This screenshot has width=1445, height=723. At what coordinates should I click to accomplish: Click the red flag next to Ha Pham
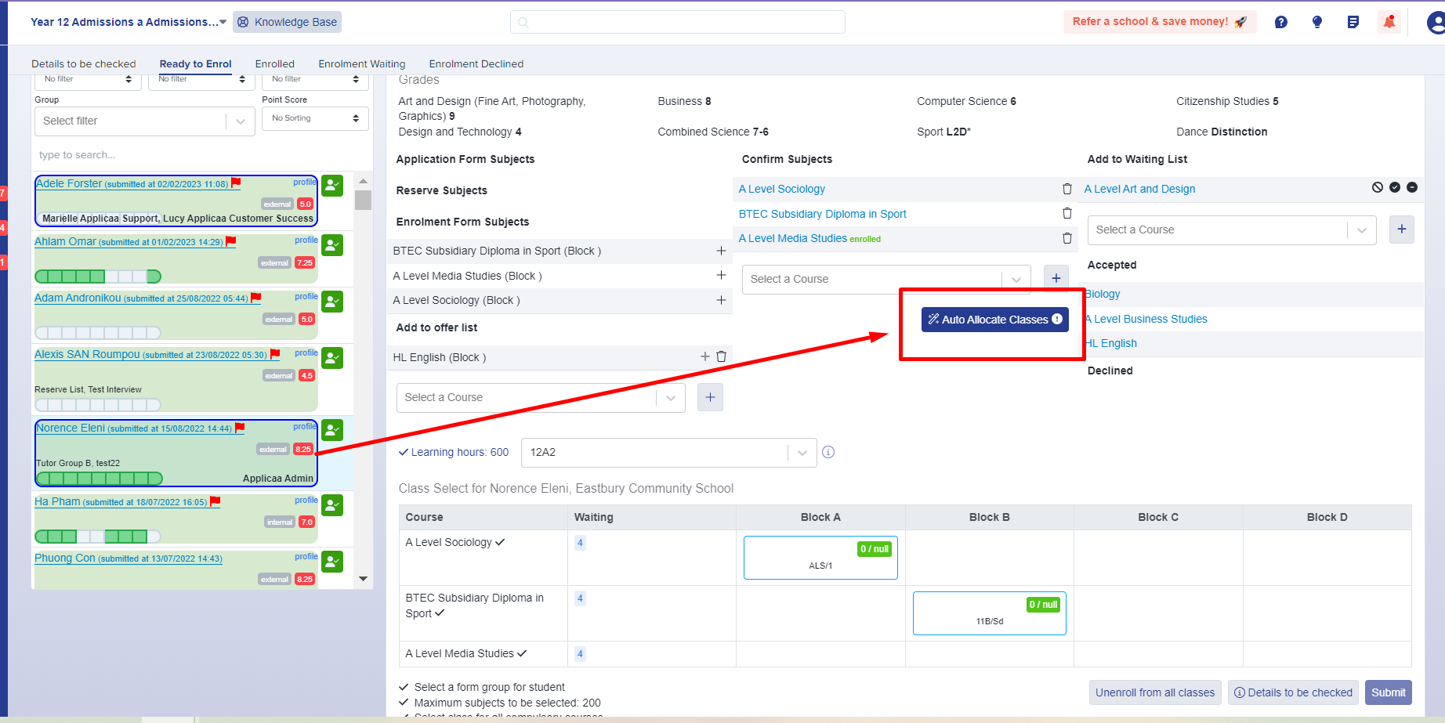click(215, 501)
